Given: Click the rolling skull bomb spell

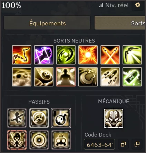Looking at the screenshot, I should tap(44, 77).
